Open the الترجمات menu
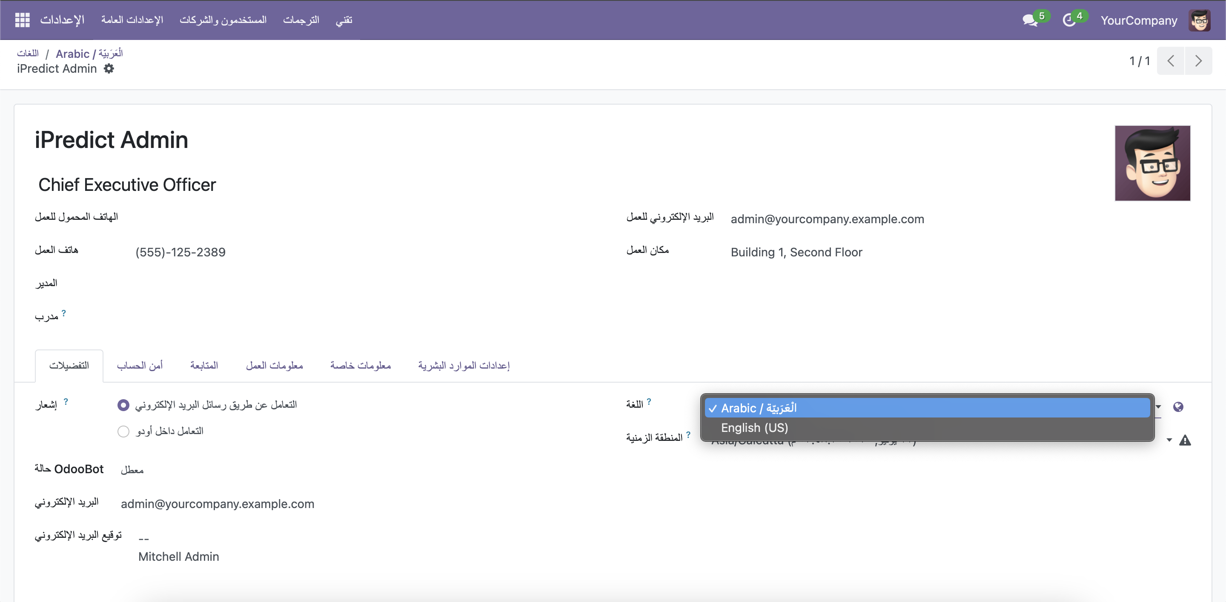 click(x=301, y=20)
